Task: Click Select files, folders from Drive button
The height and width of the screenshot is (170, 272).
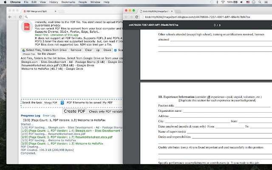Action: point(45,50)
